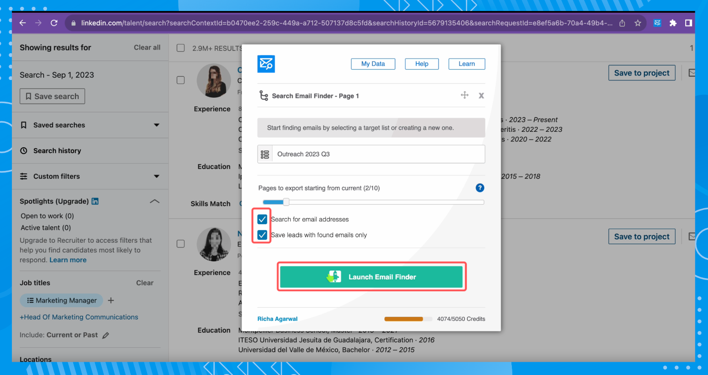Enable Search for email addresses checkbox

pyautogui.click(x=262, y=220)
